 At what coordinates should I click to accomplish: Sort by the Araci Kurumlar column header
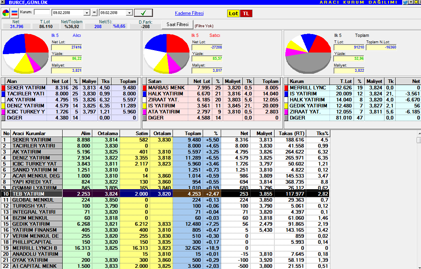37,133
